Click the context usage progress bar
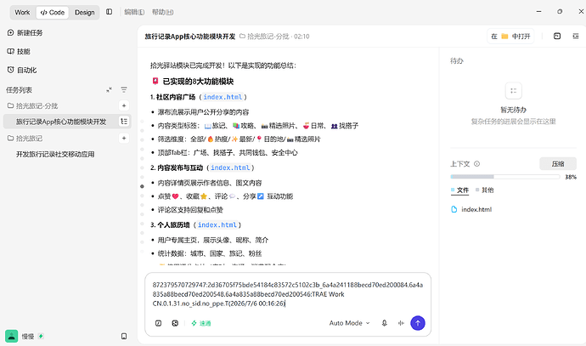This screenshot has height=346, width=586. [505, 177]
